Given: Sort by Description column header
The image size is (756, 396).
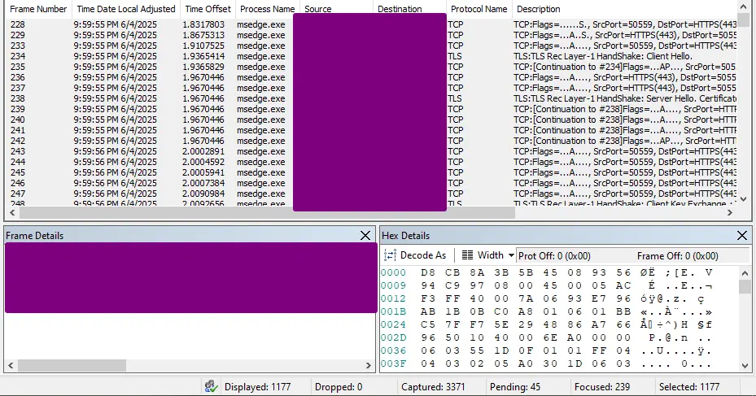Looking at the screenshot, I should pyautogui.click(x=538, y=9).
